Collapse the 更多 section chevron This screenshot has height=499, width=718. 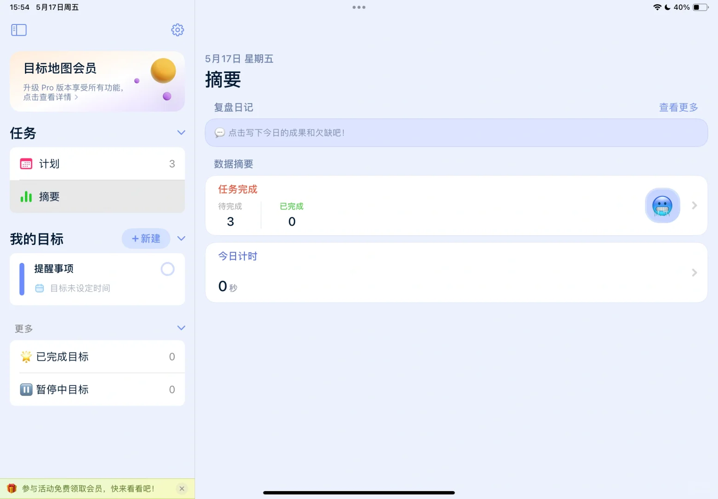[x=181, y=328]
